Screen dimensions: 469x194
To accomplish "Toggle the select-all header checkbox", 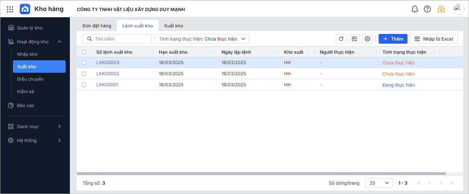I will tap(84, 52).
